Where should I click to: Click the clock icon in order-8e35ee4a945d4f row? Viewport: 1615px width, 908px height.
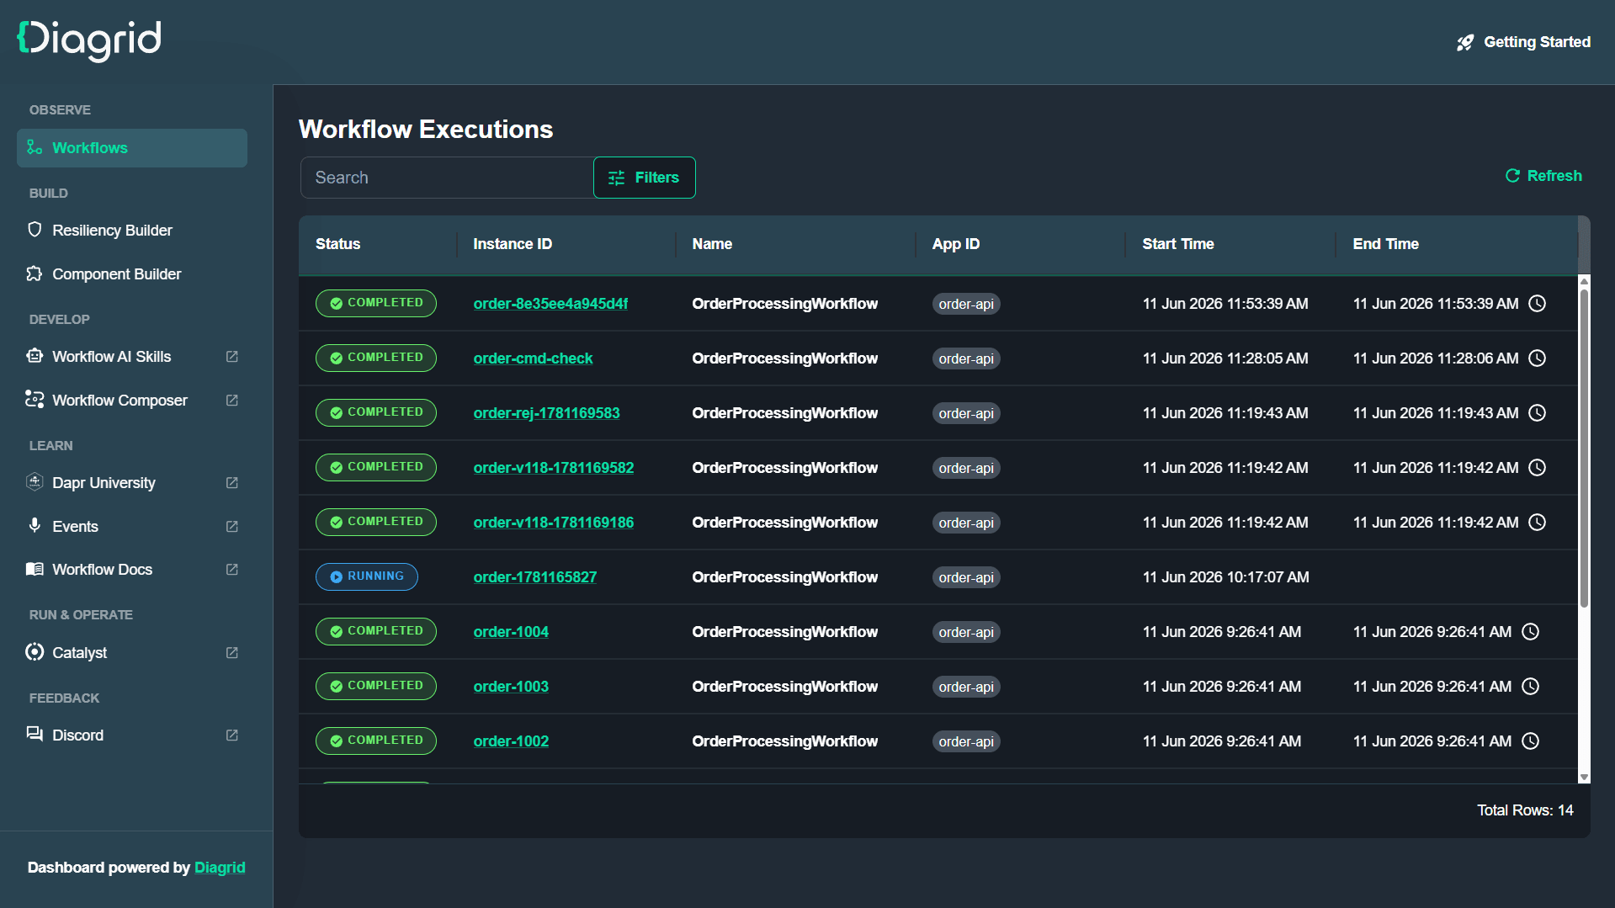pyautogui.click(x=1537, y=304)
